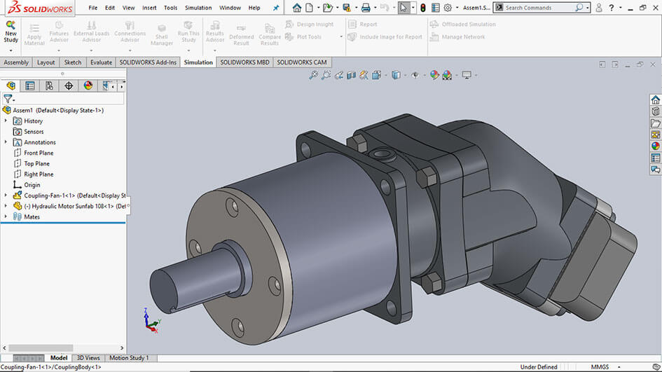Viewport: 662px width, 372px height.
Task: Switch to the Evaluate tab
Action: point(101,62)
